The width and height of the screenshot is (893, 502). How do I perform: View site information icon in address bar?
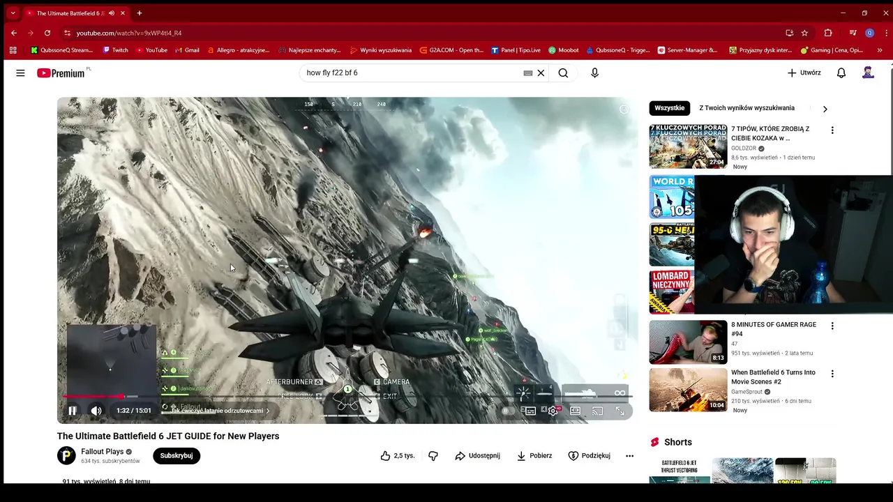point(67,33)
